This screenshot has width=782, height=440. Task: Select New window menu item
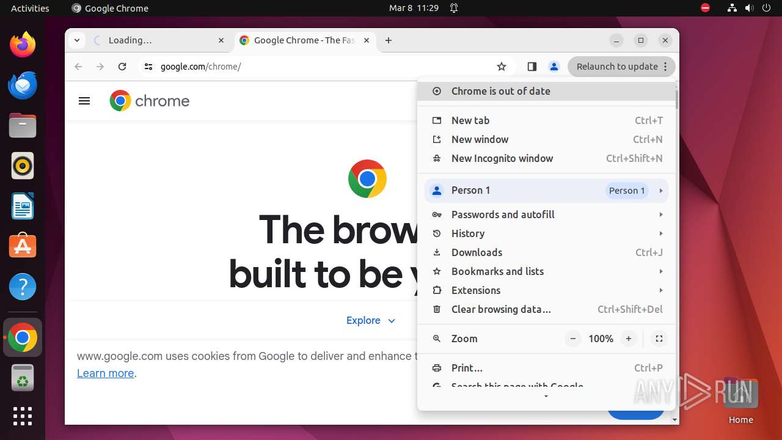click(x=546, y=139)
